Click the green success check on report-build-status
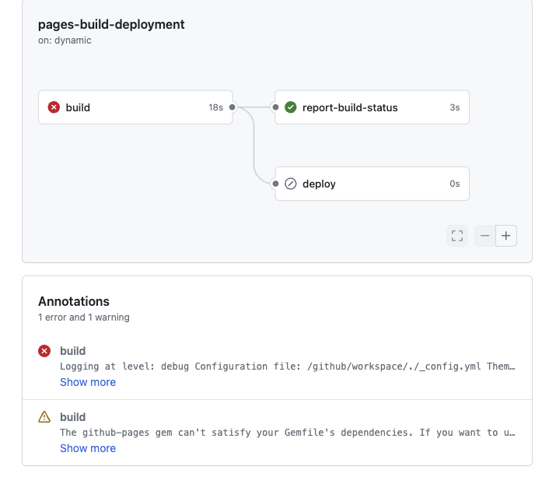 [290, 107]
